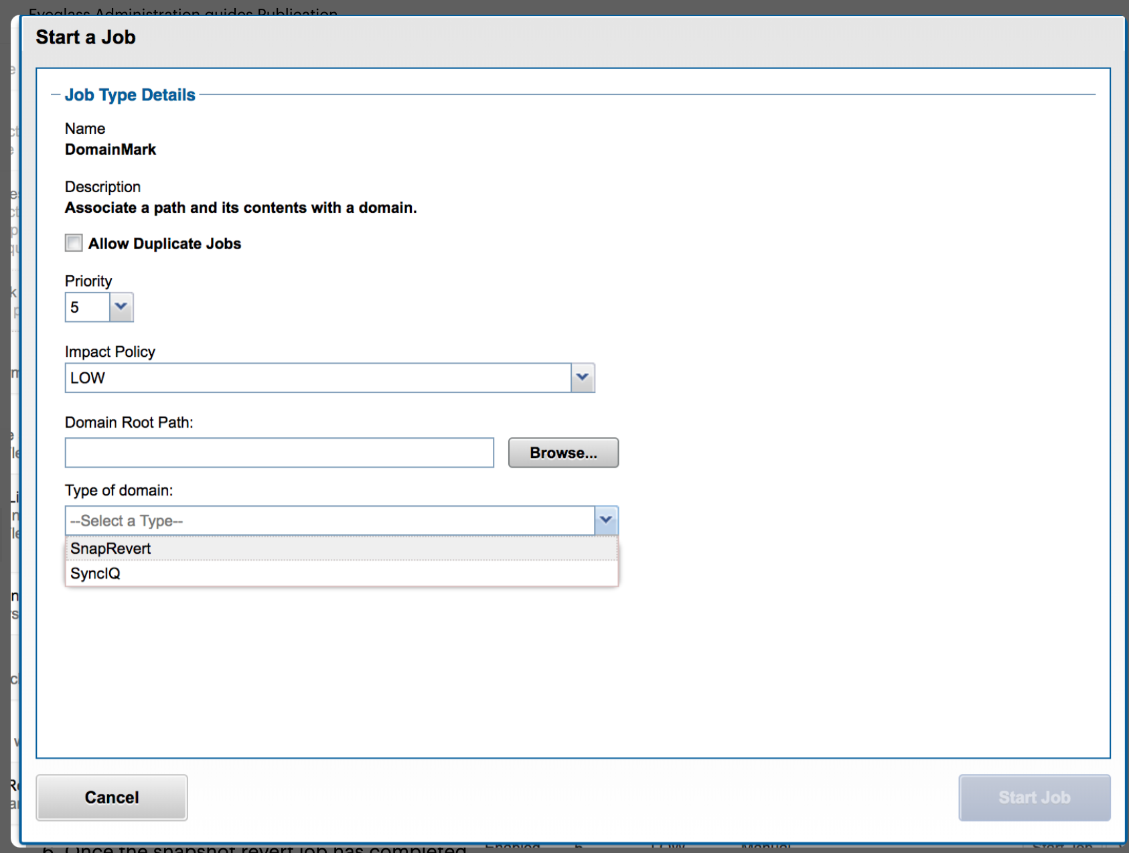Viewport: 1129px width, 853px height.
Task: Click the Domain Root Path input field
Action: pos(279,453)
